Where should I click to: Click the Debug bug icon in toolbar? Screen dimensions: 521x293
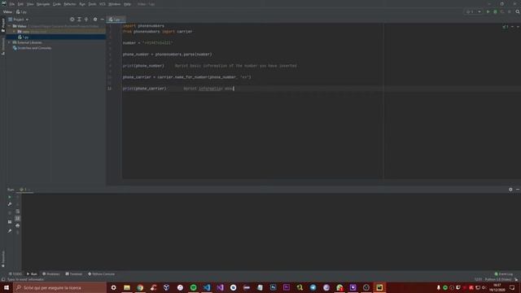[495, 11]
